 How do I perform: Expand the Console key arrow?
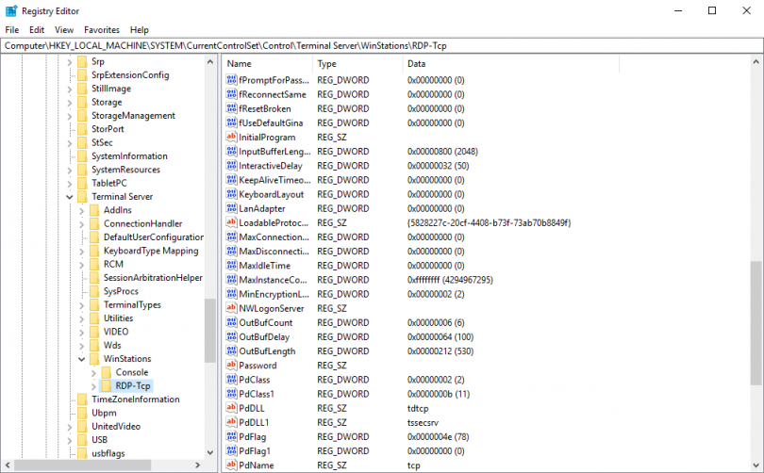tap(93, 372)
